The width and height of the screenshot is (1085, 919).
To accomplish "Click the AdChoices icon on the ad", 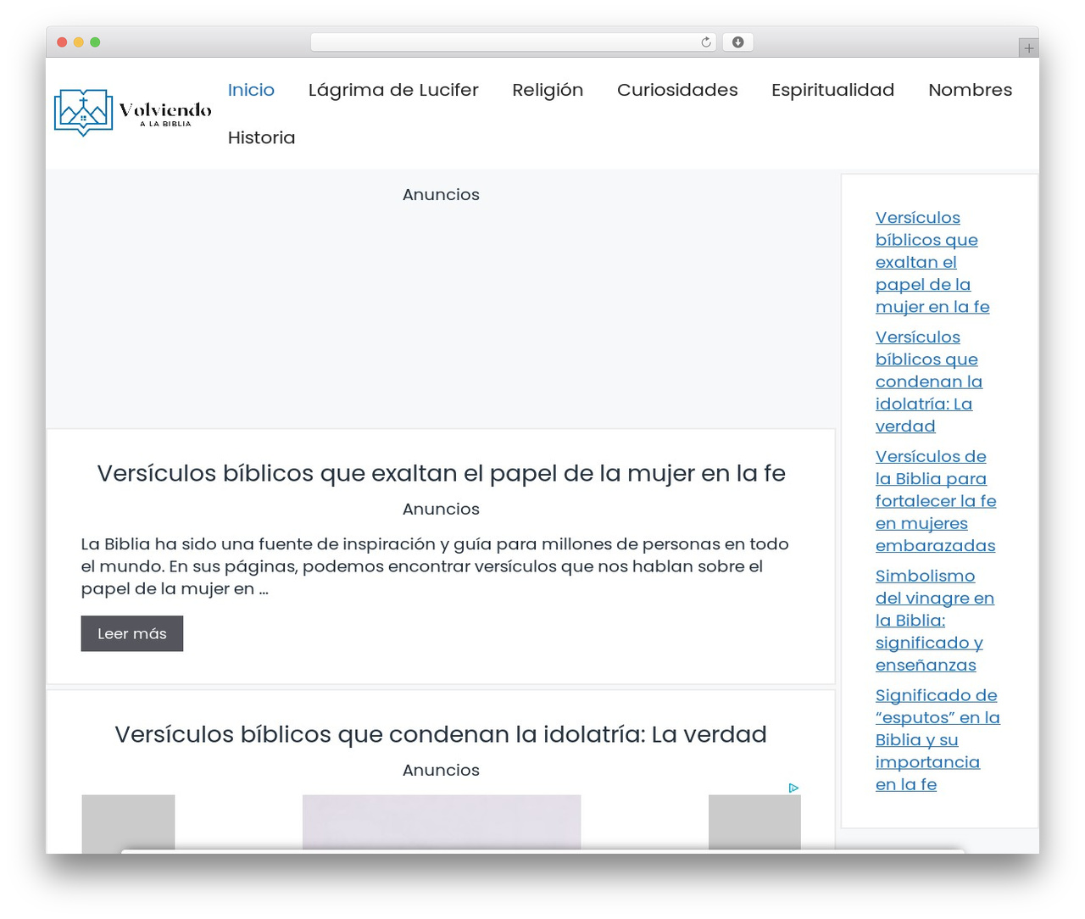I will click(793, 788).
